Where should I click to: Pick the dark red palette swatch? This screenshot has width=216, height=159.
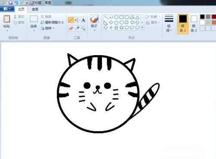coord(214,17)
